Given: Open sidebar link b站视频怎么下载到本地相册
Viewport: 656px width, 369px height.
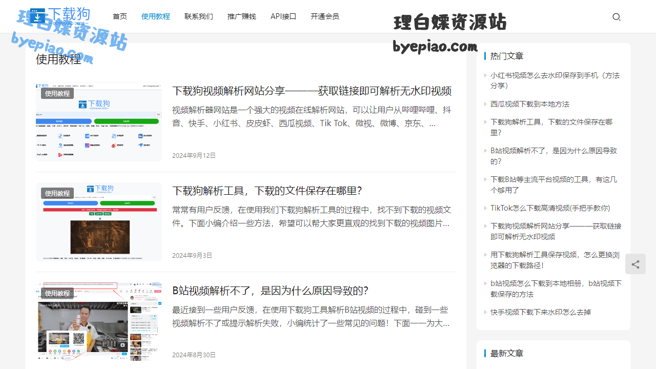Looking at the screenshot, I should point(556,289).
